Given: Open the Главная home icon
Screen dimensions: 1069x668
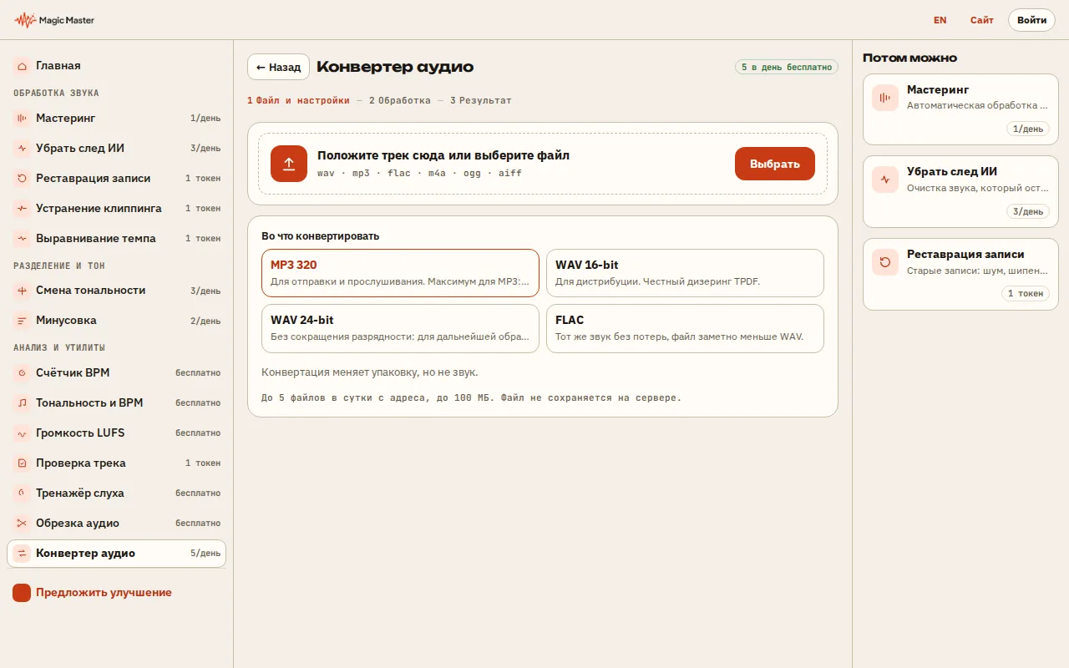Looking at the screenshot, I should 22,66.
